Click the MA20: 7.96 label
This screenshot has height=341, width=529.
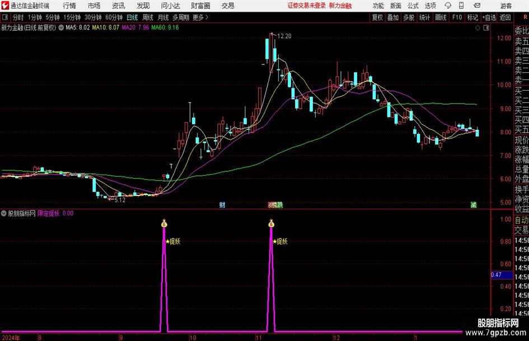[135, 27]
